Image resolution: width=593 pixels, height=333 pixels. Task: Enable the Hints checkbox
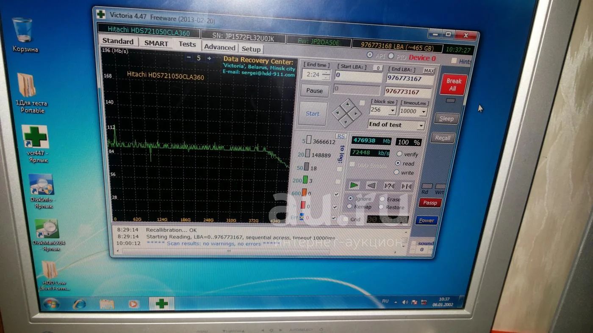[454, 61]
